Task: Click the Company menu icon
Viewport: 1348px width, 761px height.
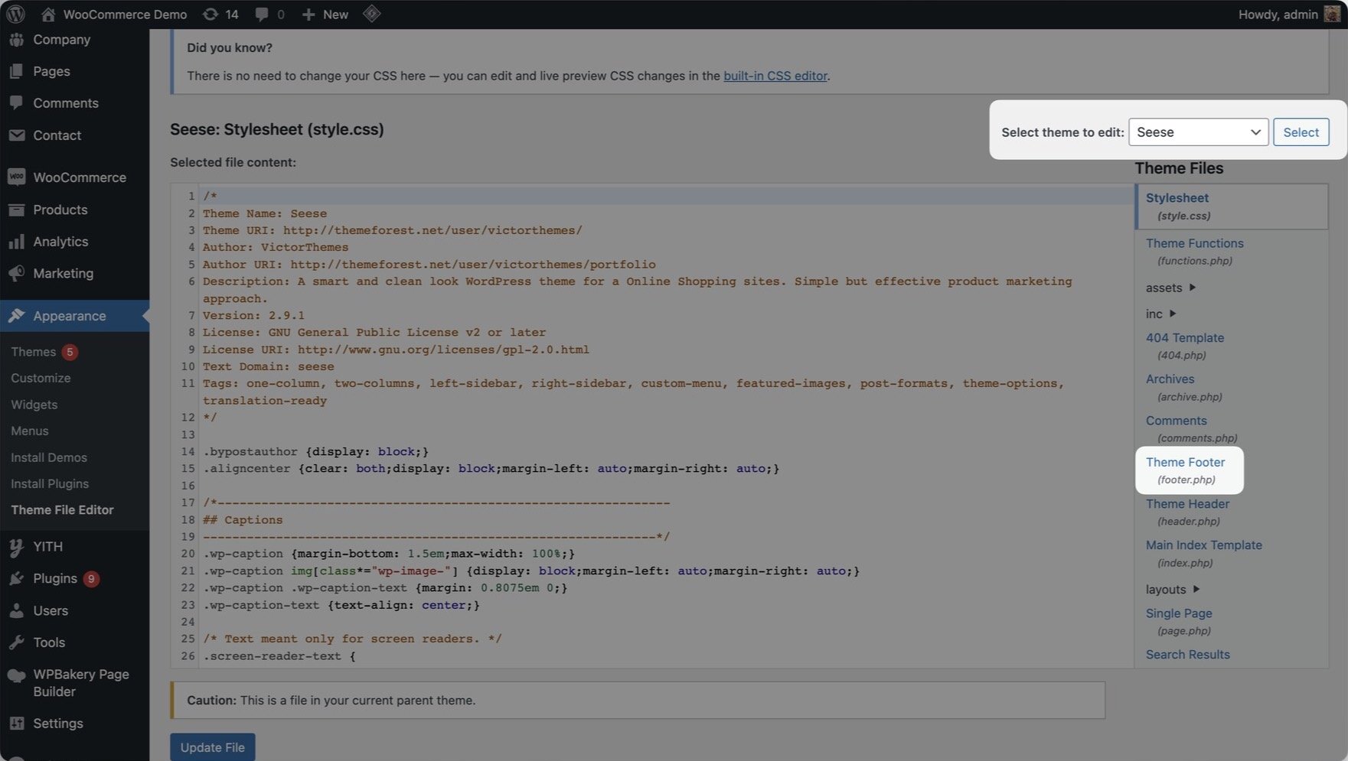Action: coord(16,40)
